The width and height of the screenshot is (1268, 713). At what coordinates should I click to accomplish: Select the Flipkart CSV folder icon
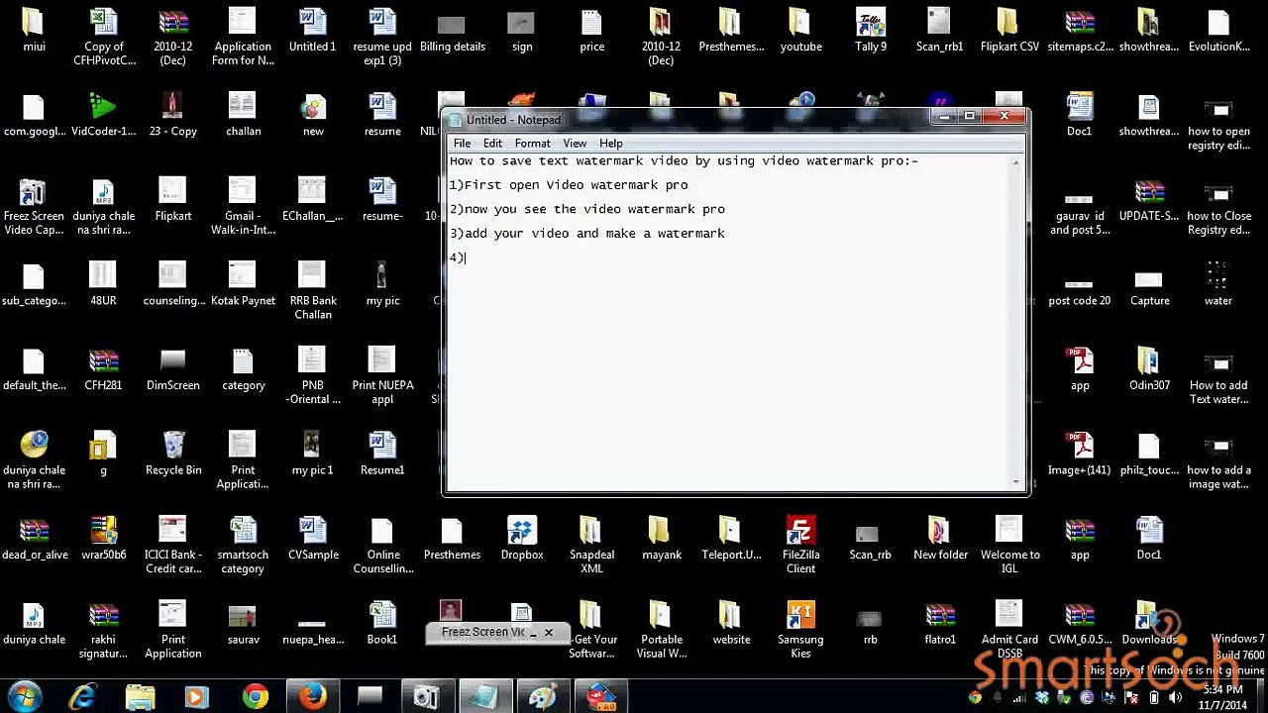(1009, 30)
